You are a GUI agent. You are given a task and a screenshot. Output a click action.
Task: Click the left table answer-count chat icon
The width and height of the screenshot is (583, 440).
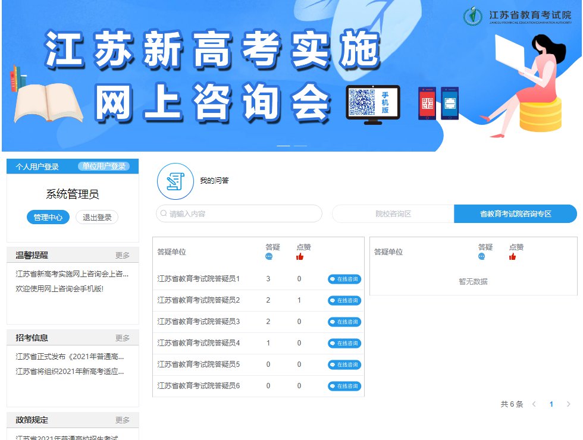coord(269,257)
